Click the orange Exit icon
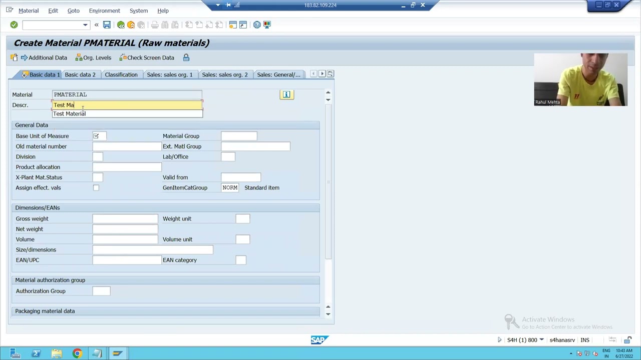 [x=131, y=24]
